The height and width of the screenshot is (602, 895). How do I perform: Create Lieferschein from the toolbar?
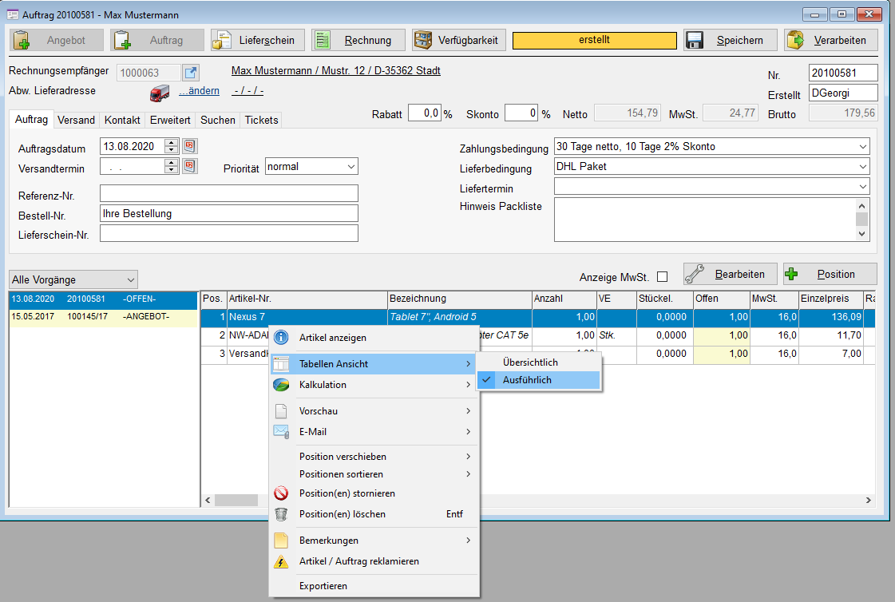[257, 40]
